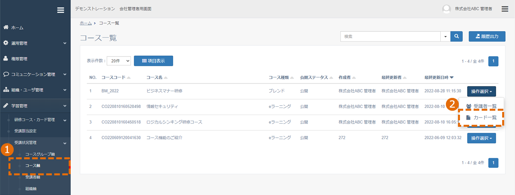Click the magnifier search button
Viewport: 515px width, 195px height.
click(456, 36)
